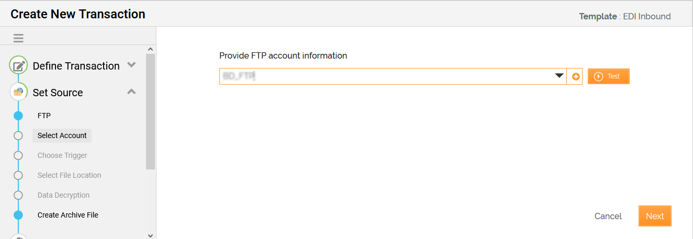The image size is (693, 239).
Task: Click the hamburger menu icon
Action: pyautogui.click(x=18, y=38)
